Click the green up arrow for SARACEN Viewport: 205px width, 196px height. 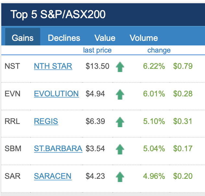pyautogui.click(x=120, y=177)
